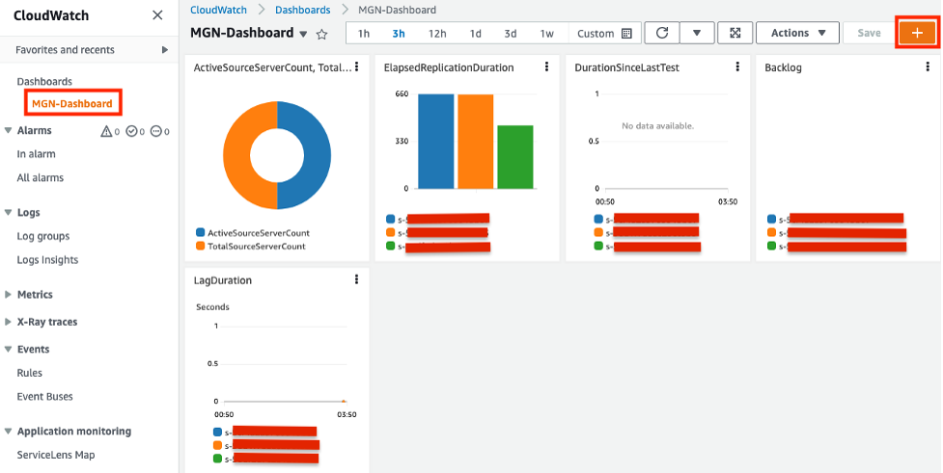
Task: Click the OK alarms checkmark counter
Action: pyautogui.click(x=135, y=131)
